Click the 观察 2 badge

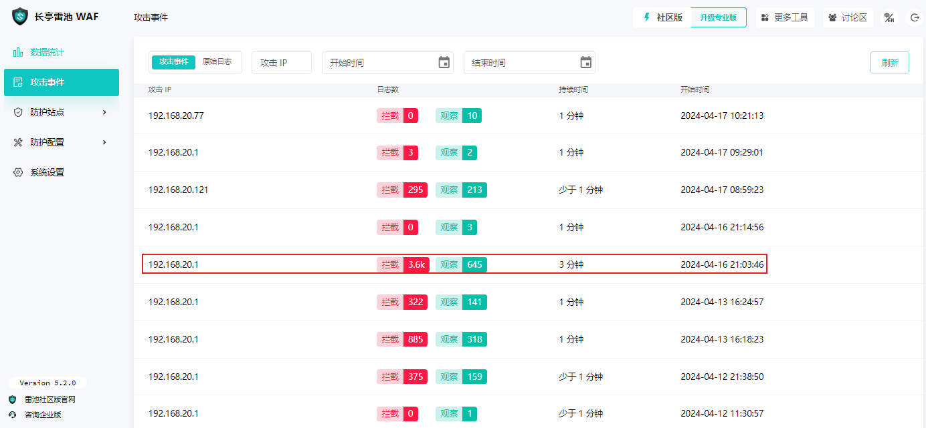coord(456,152)
